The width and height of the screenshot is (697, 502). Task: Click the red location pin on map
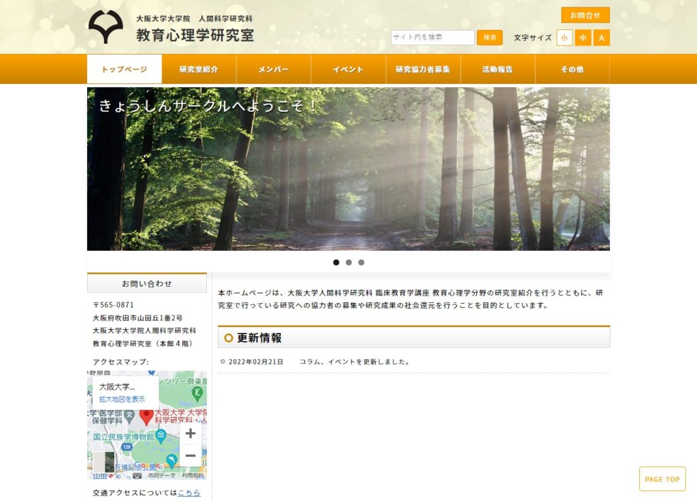coord(146,416)
